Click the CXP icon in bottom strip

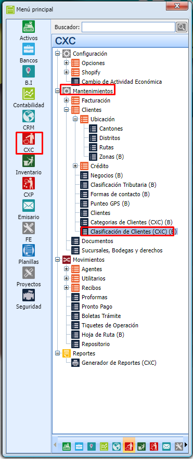pyautogui.click(x=154, y=446)
